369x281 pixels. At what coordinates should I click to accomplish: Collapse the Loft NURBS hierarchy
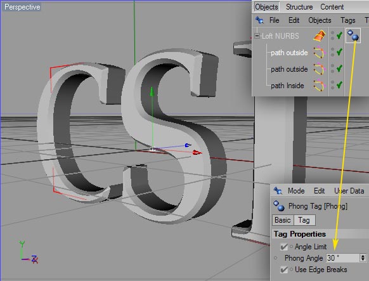pos(257,36)
